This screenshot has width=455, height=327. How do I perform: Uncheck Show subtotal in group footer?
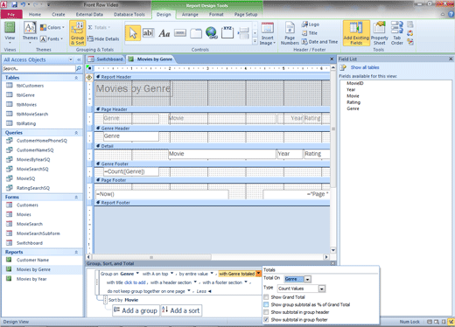(x=266, y=320)
